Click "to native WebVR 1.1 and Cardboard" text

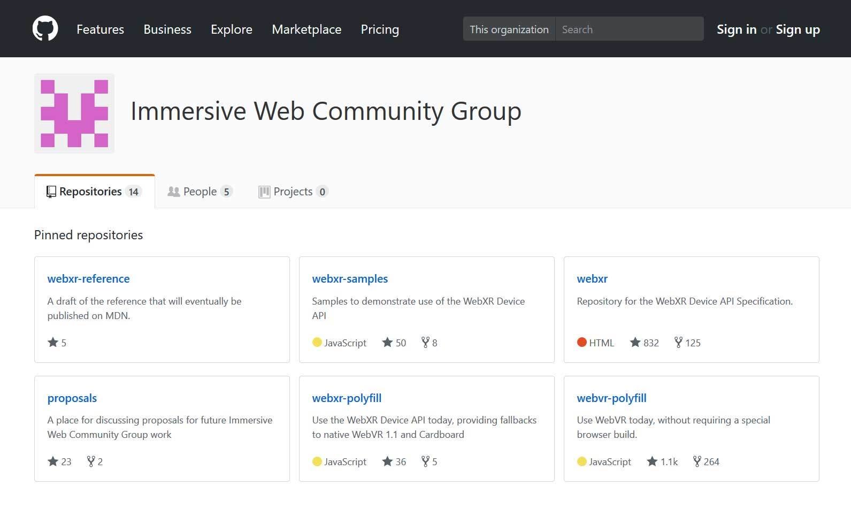[x=388, y=434]
